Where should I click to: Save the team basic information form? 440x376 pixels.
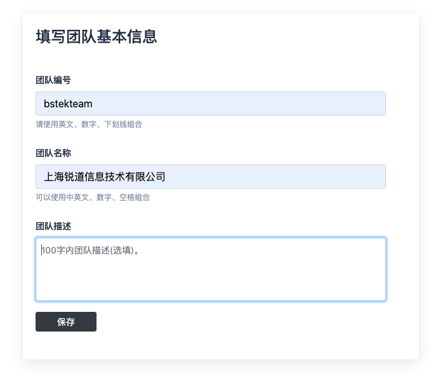66,322
